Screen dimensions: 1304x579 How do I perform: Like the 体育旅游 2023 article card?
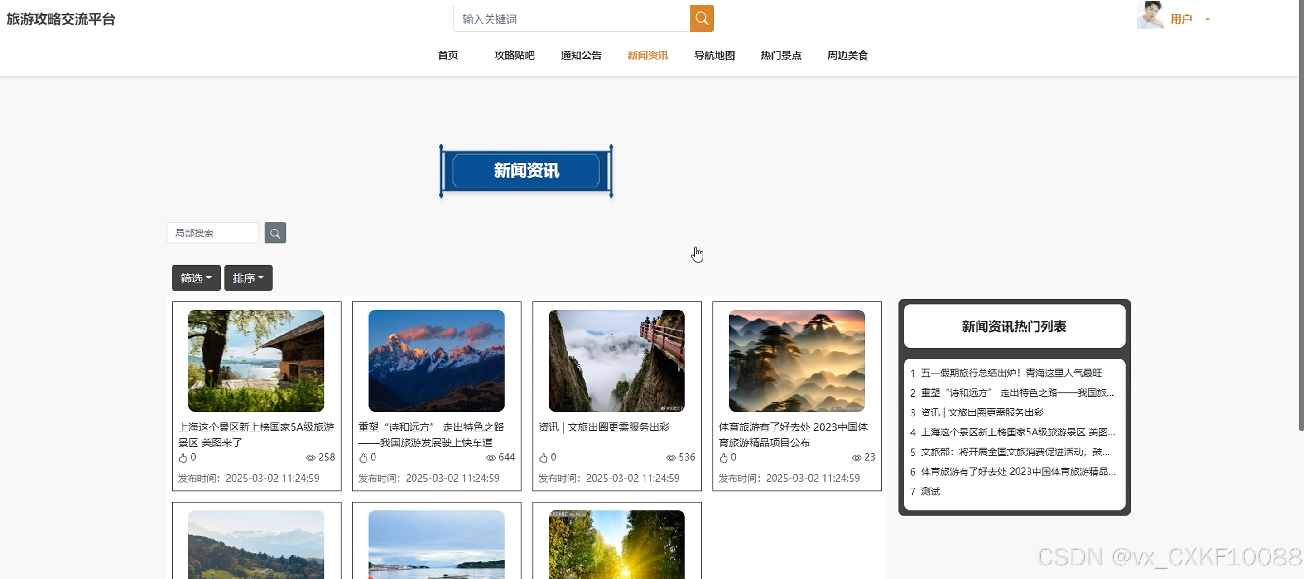coord(724,458)
